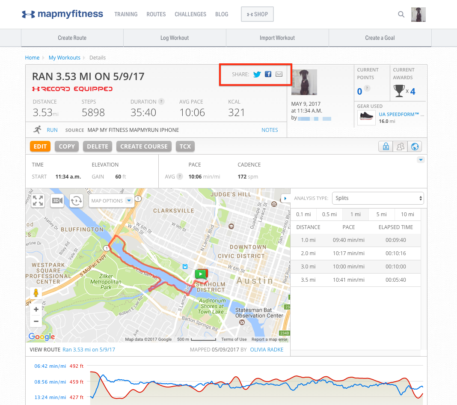Open Olivia Radke profile link
Viewport: 457px width, 405px height.
pyautogui.click(x=267, y=350)
